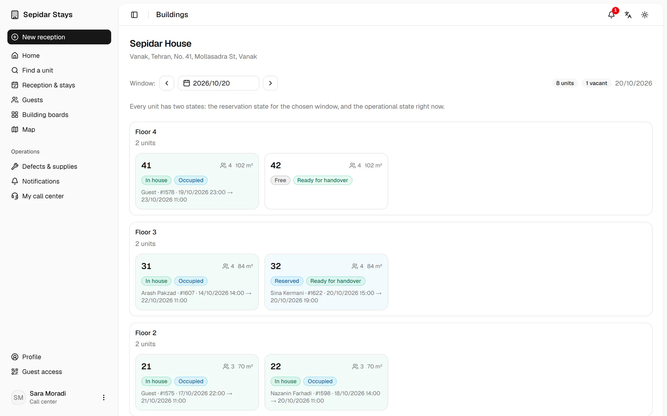Screen dimensions: 667x416
Task: Open Sara Moradi user options menu
Action: pos(104,397)
